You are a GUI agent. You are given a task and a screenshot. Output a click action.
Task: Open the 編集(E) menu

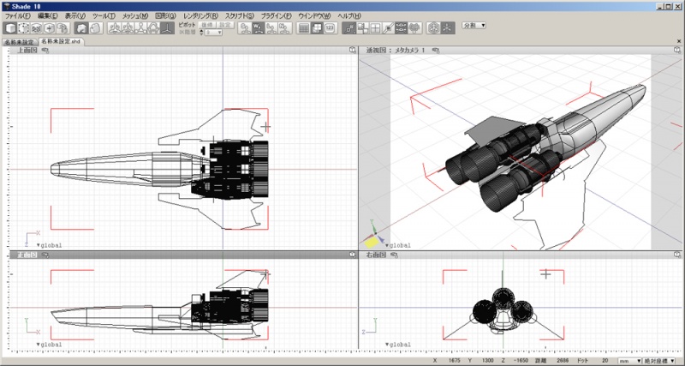coord(48,15)
